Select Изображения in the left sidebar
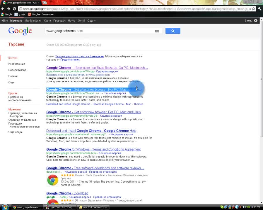Image resolution: width=263 pixels, height=210 pixels. (x=17, y=64)
